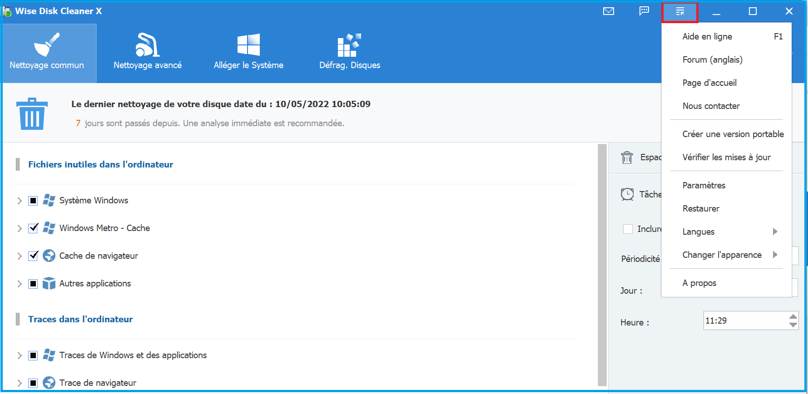Choose Créer une version portable
Image resolution: width=808 pixels, height=394 pixels.
[x=727, y=134]
